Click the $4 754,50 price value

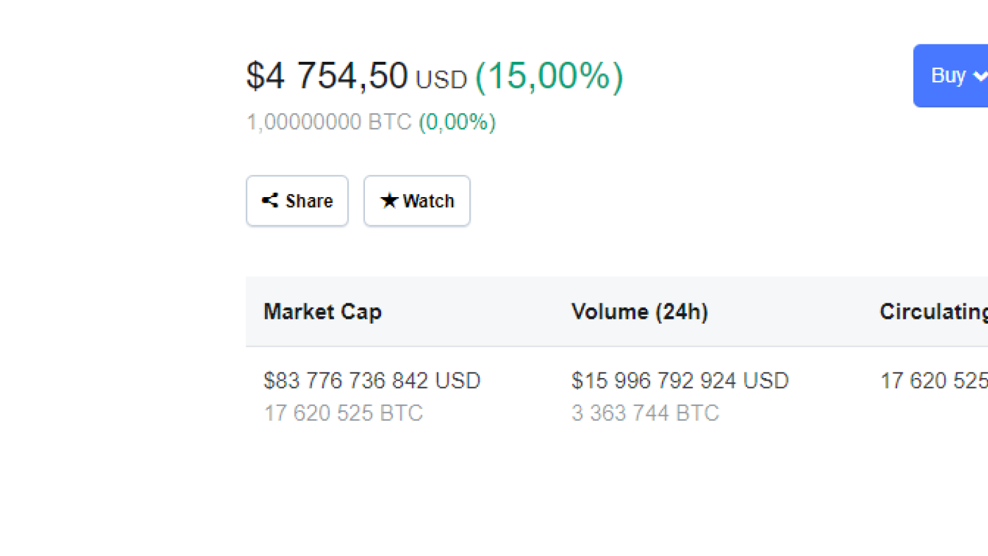point(327,75)
